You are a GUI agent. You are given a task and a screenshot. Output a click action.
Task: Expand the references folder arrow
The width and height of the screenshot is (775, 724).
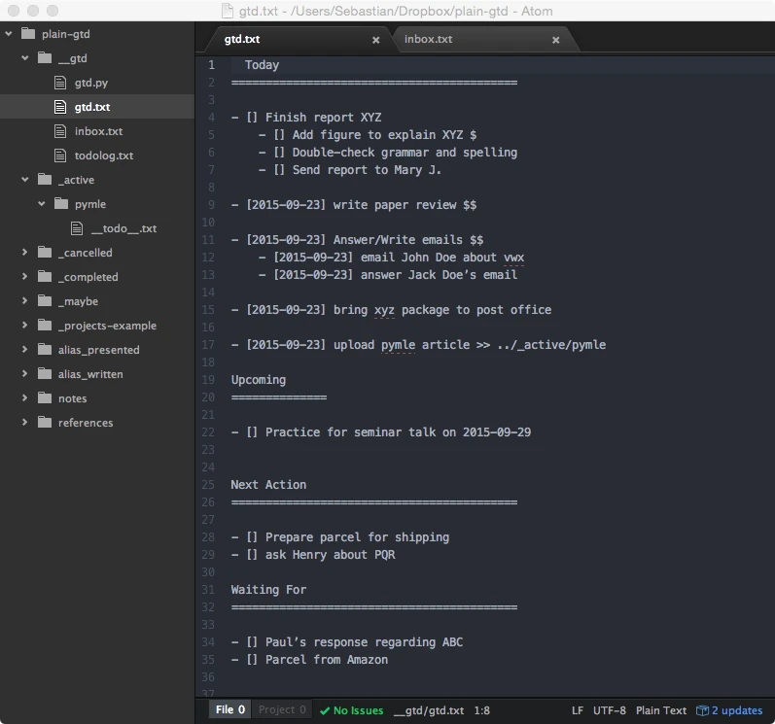(24, 422)
